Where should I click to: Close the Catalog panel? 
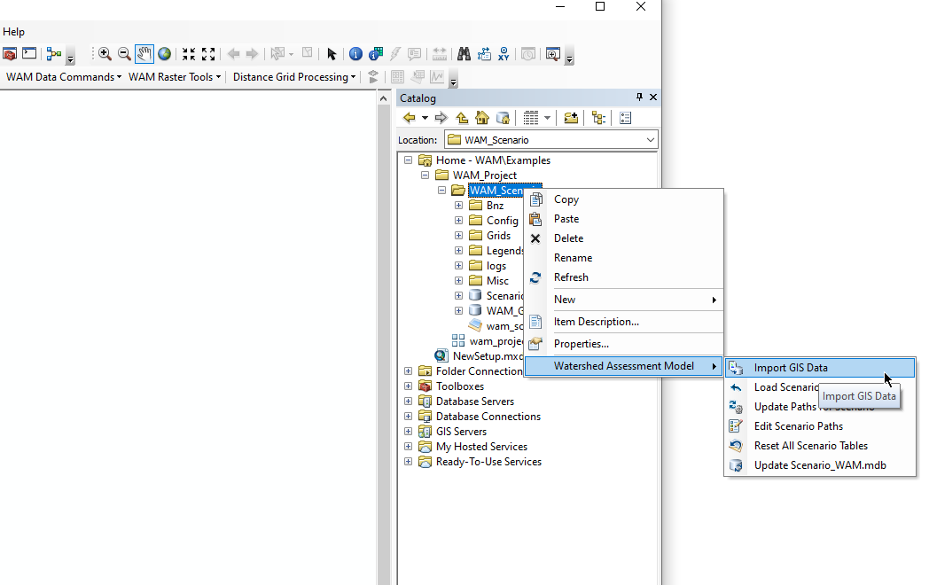(653, 97)
